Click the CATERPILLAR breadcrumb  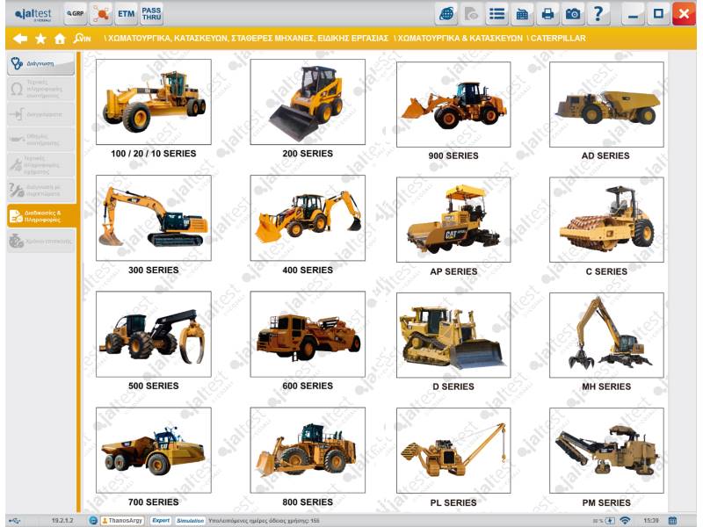(x=557, y=39)
